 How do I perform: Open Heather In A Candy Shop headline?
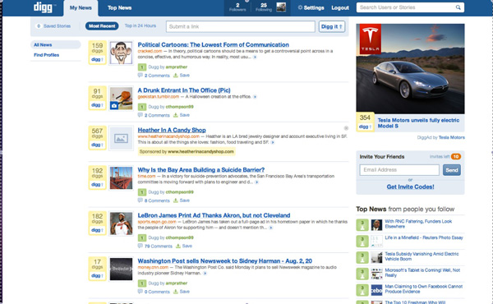point(172,130)
